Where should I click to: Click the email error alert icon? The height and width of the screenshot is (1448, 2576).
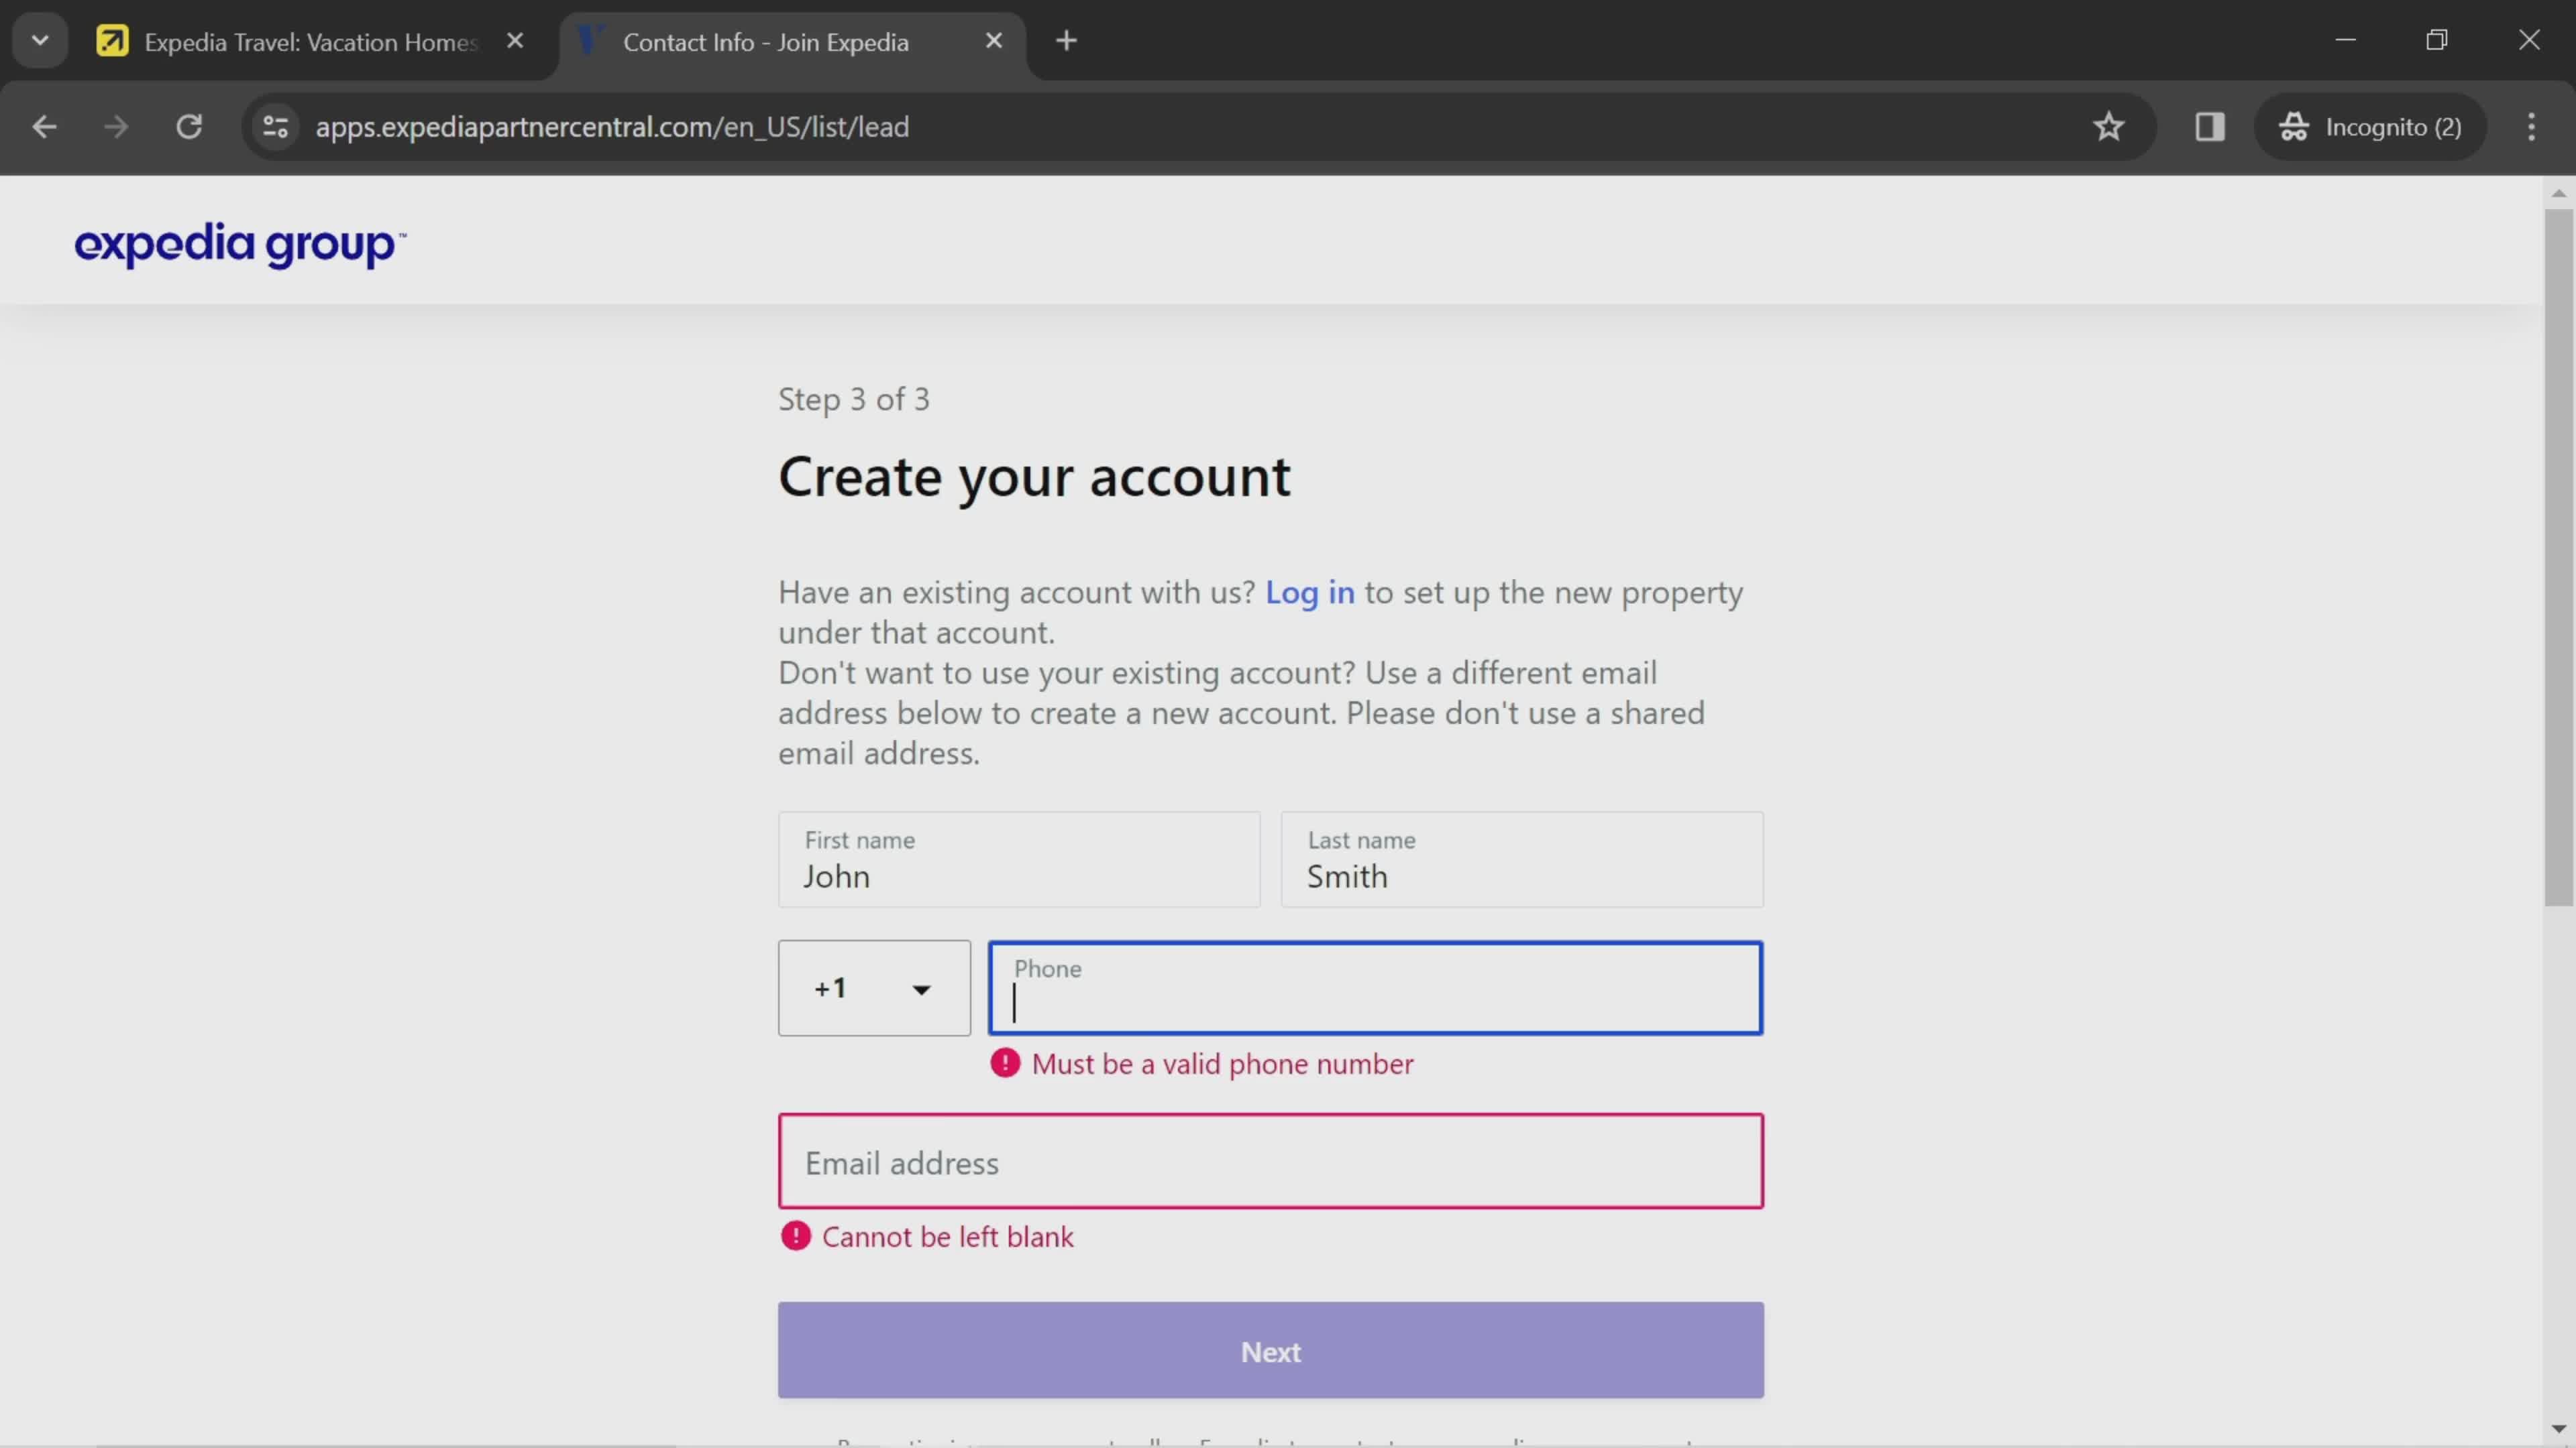(x=796, y=1236)
